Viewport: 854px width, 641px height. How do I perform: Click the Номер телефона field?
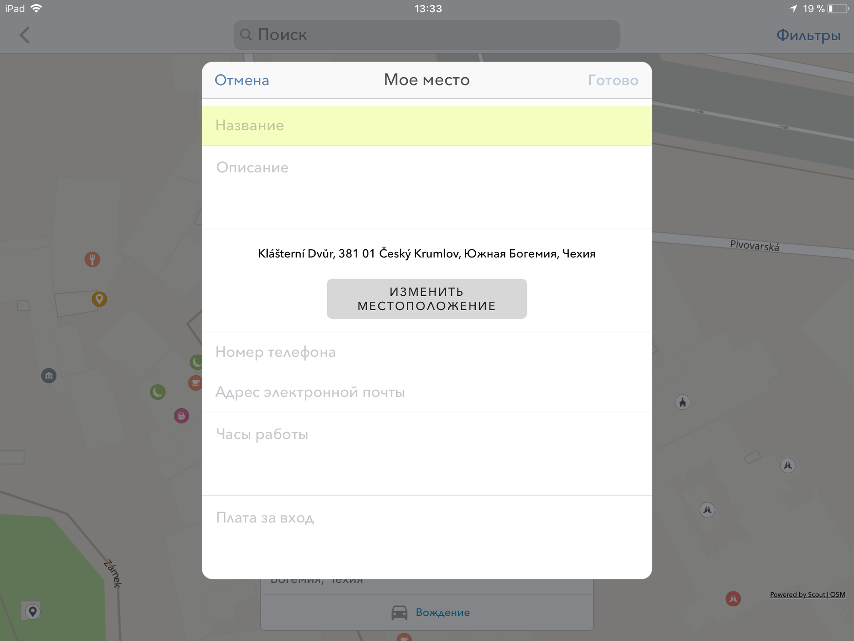(x=426, y=352)
